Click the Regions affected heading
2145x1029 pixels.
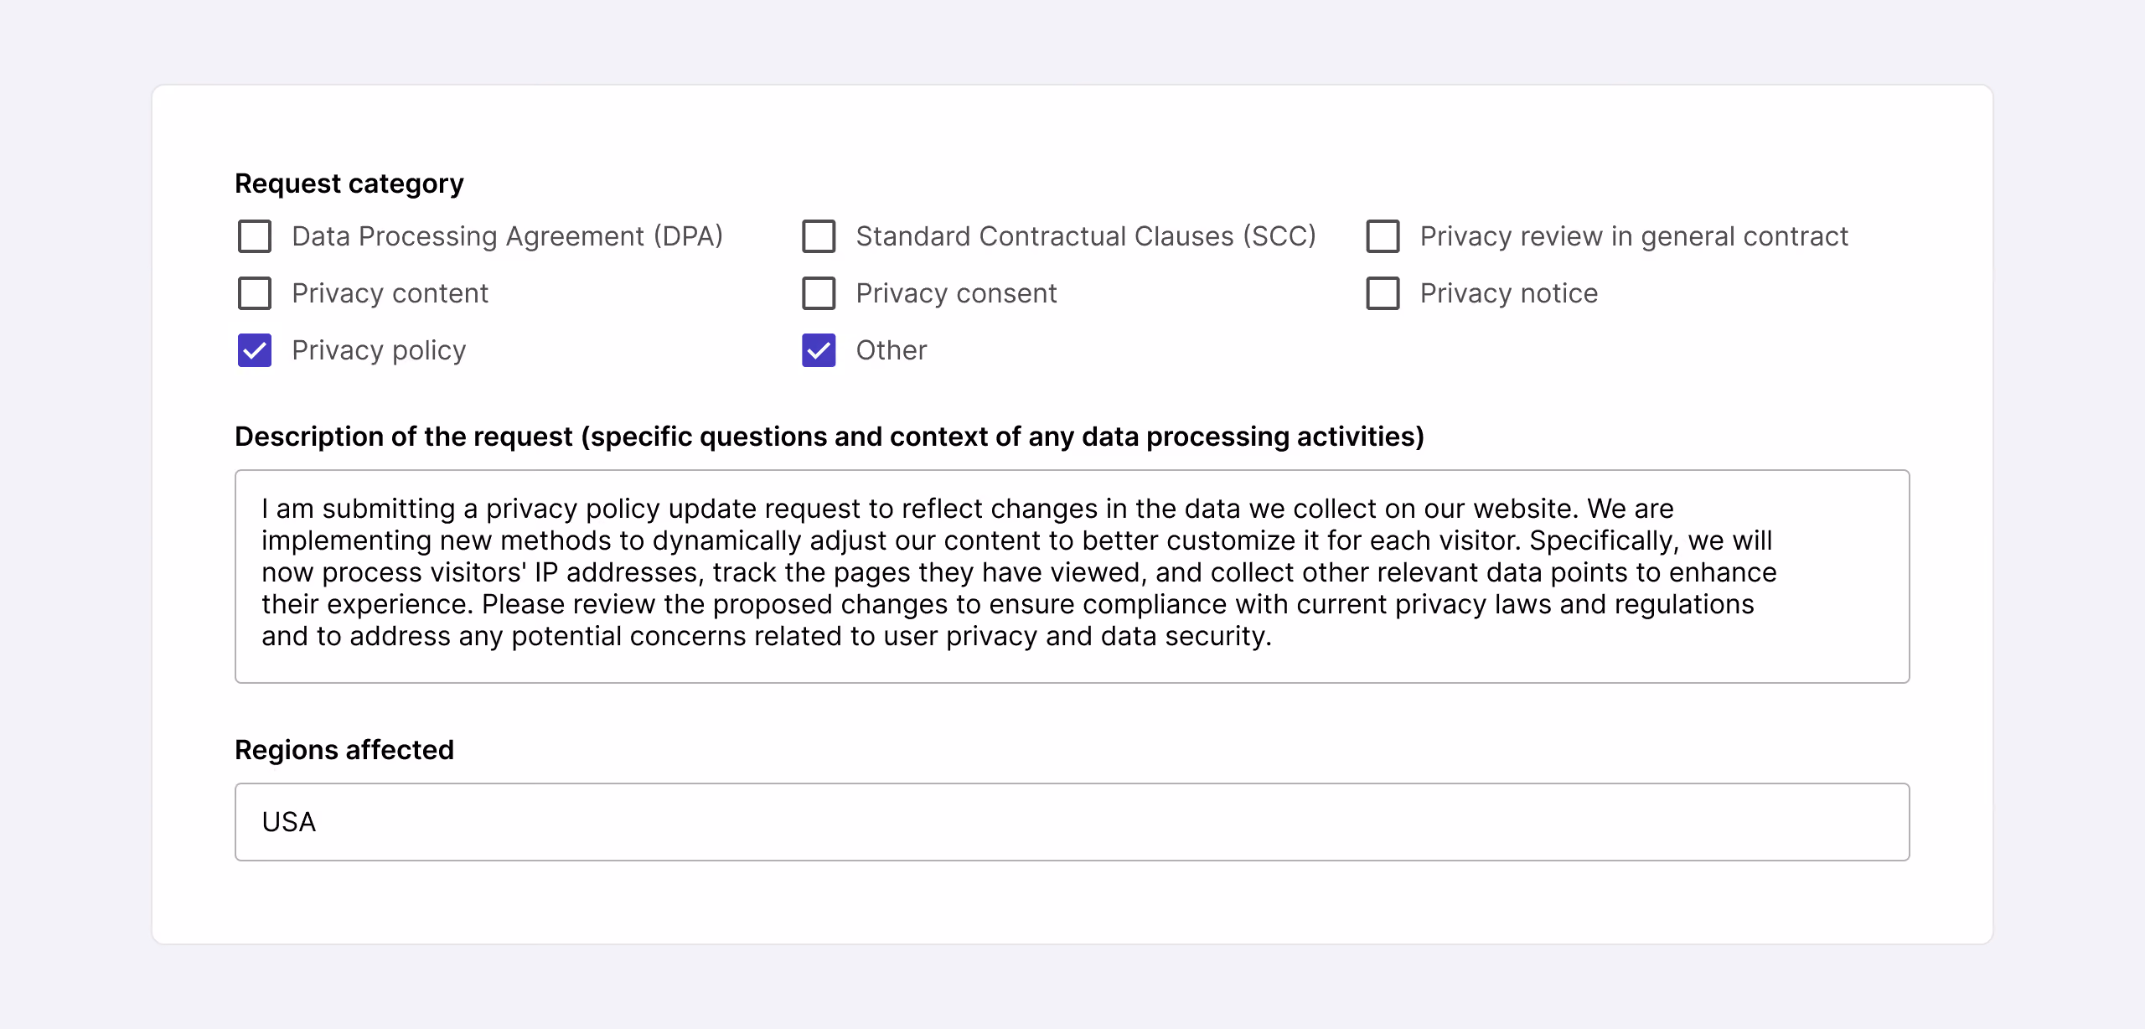(344, 750)
